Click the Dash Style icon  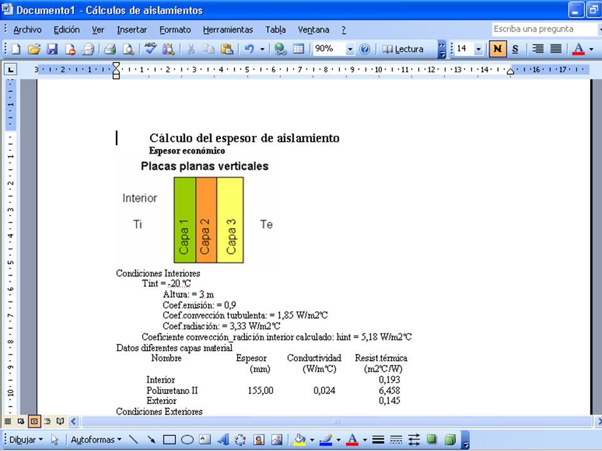point(396,440)
